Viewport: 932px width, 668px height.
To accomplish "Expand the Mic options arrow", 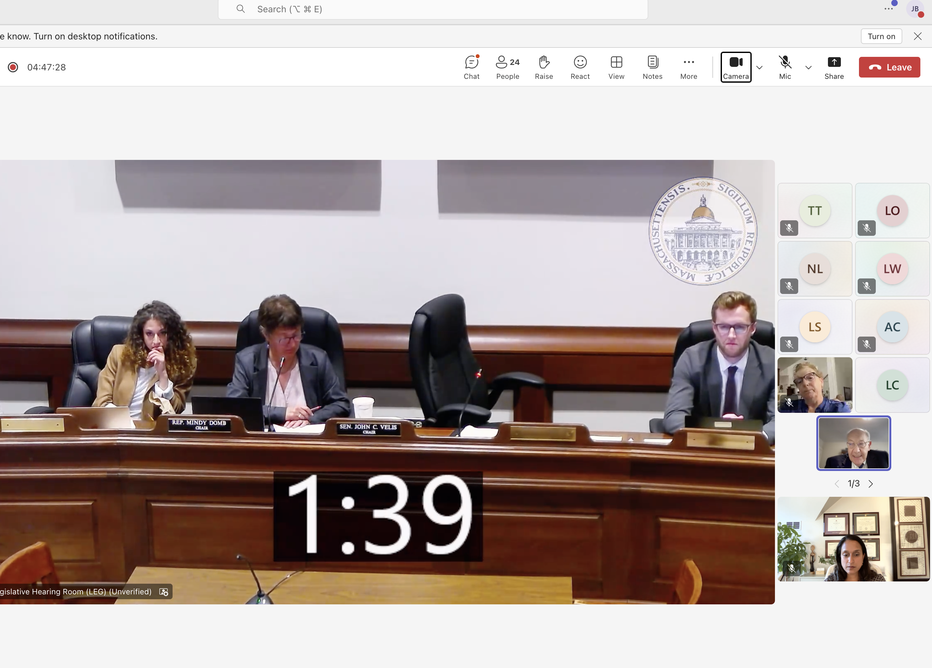I will point(808,68).
